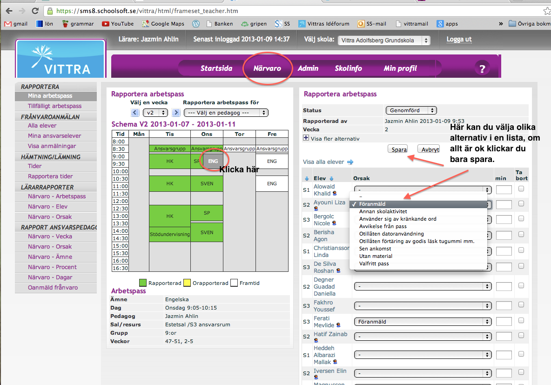Click the Logga ut link
Image resolution: width=551 pixels, height=385 pixels.
point(459,40)
